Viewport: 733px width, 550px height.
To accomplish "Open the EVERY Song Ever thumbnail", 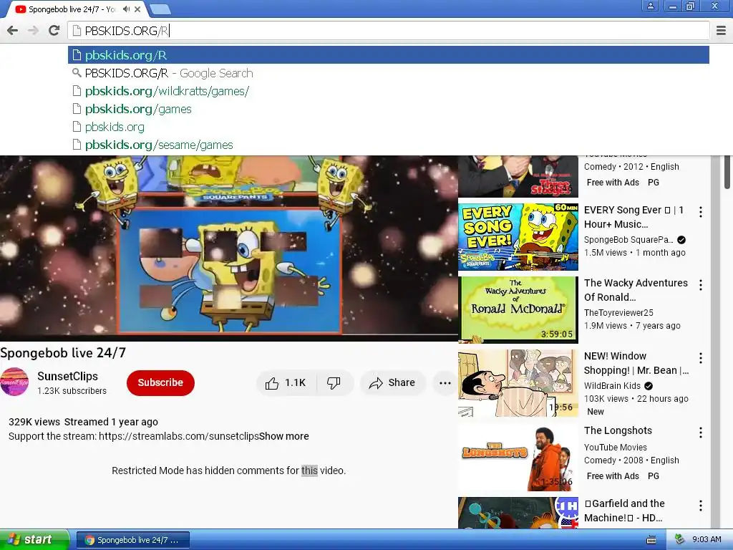I will tap(518, 236).
